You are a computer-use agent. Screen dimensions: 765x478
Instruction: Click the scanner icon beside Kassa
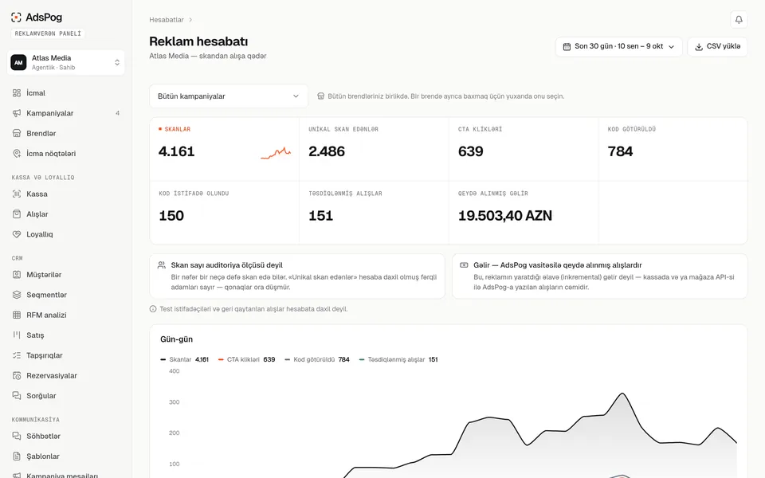coord(17,194)
